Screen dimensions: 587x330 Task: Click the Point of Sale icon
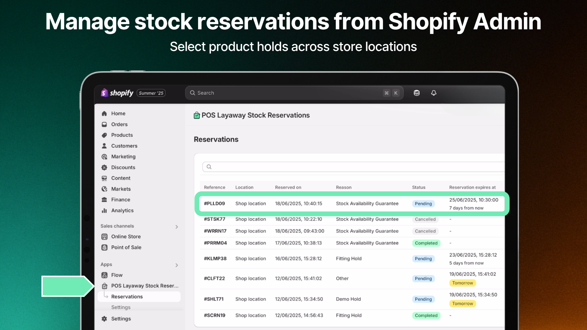tap(104, 247)
